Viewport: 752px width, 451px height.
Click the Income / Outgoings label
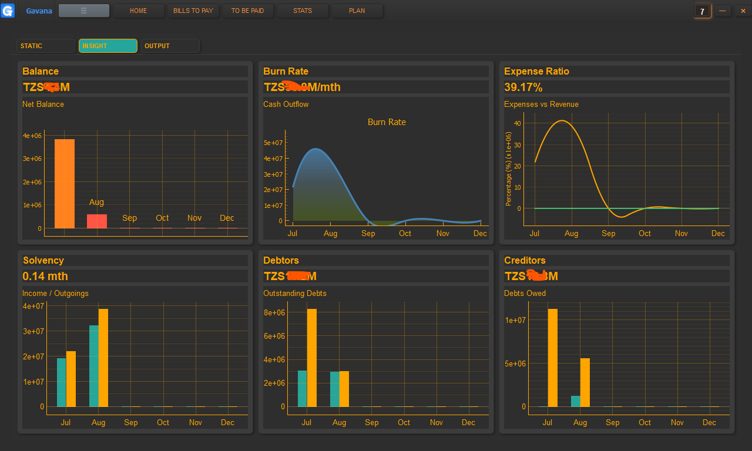click(x=55, y=293)
